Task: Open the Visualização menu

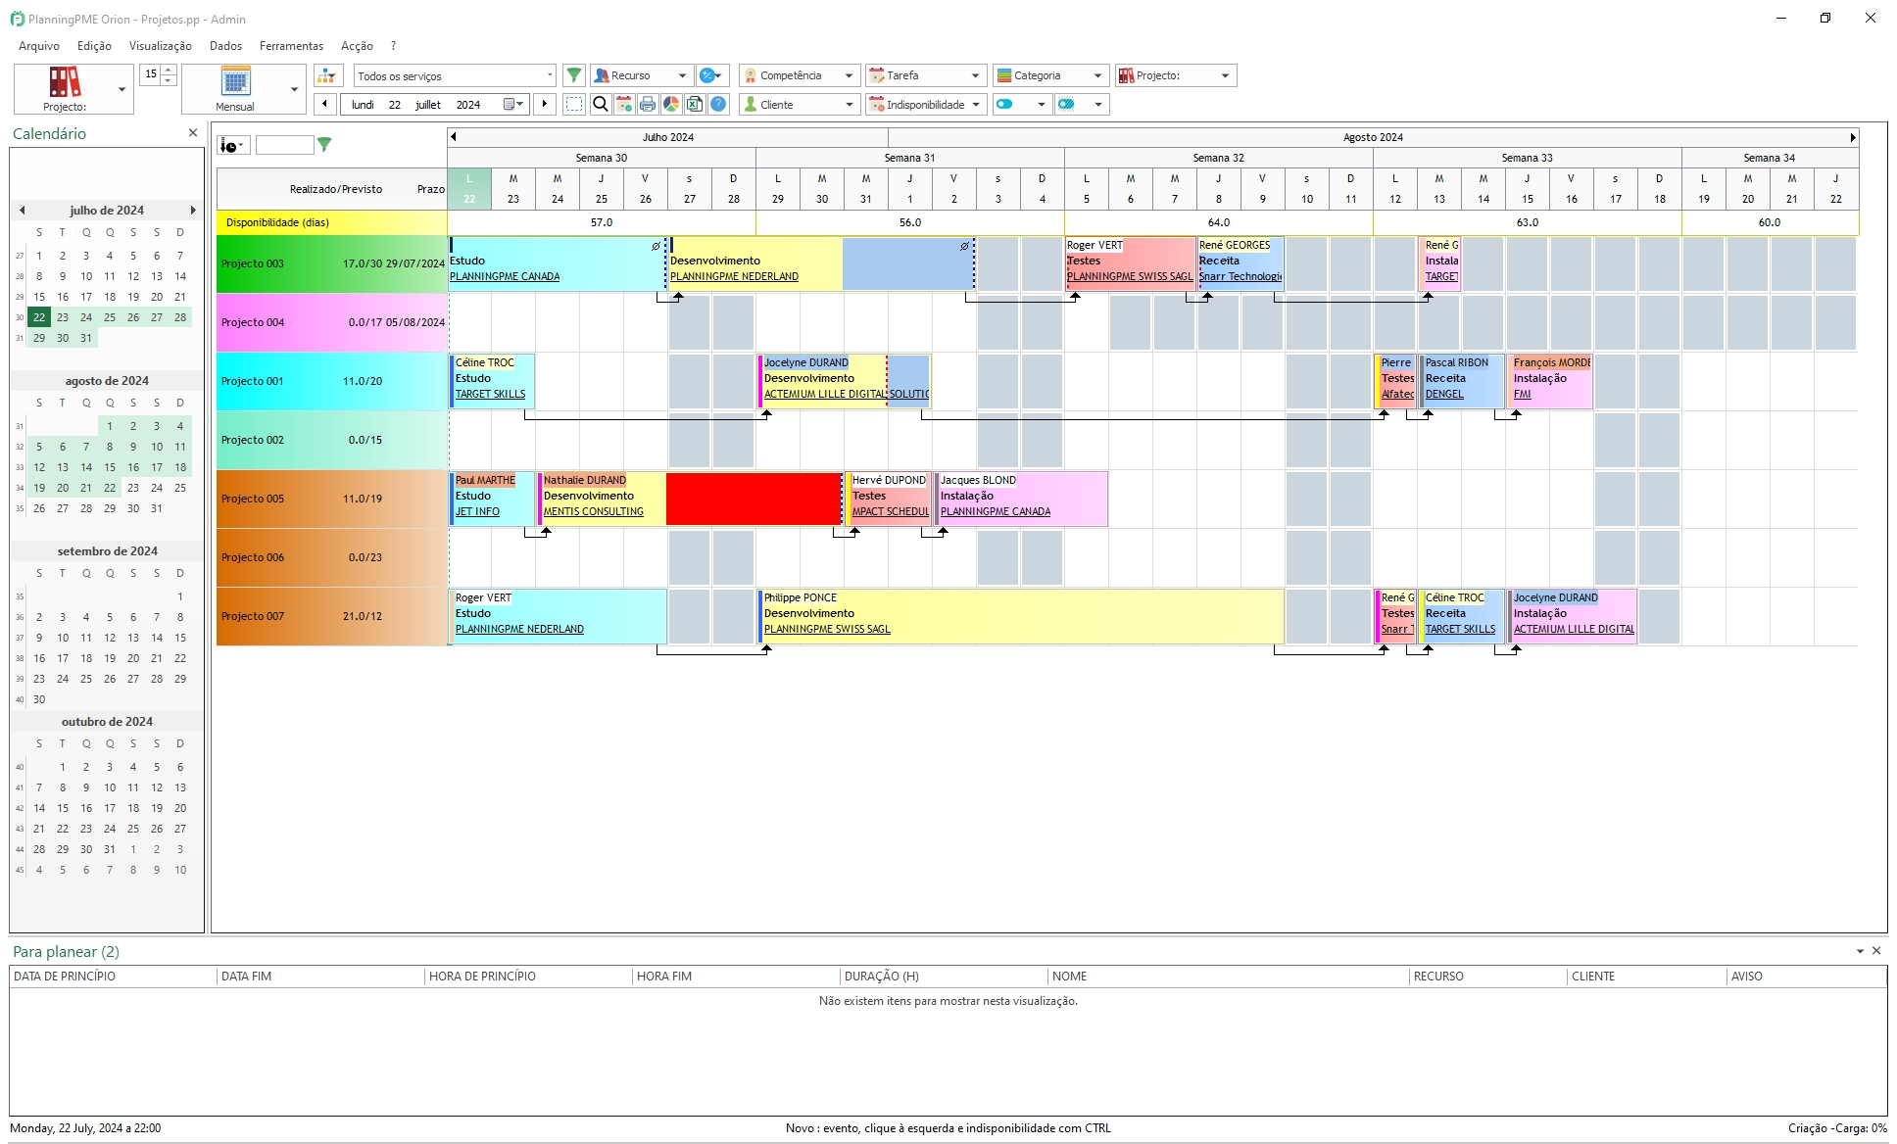Action: tap(160, 45)
